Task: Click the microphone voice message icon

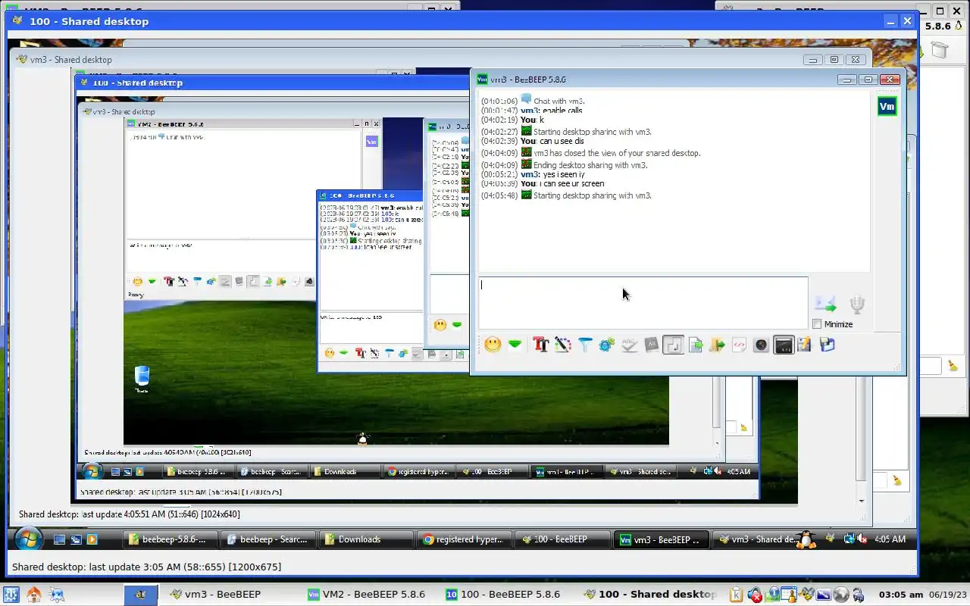Action: point(856,304)
